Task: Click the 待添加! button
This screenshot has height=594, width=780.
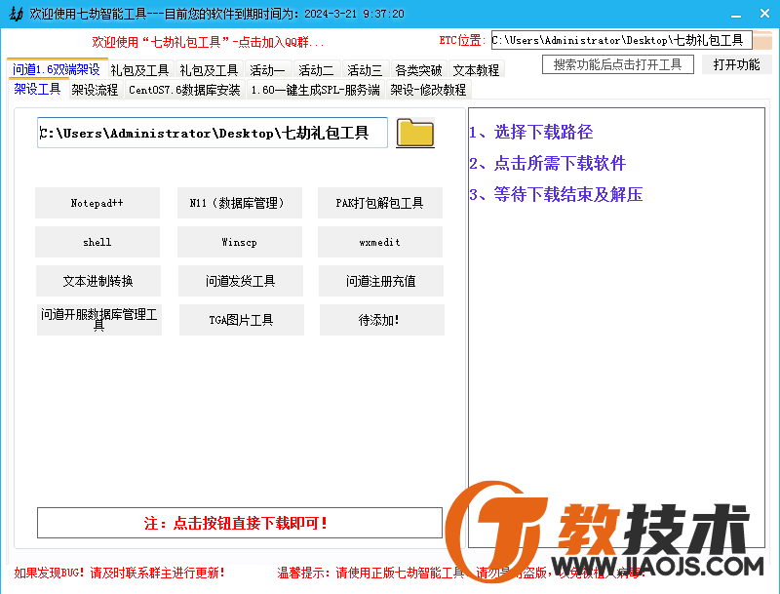Action: click(x=382, y=320)
